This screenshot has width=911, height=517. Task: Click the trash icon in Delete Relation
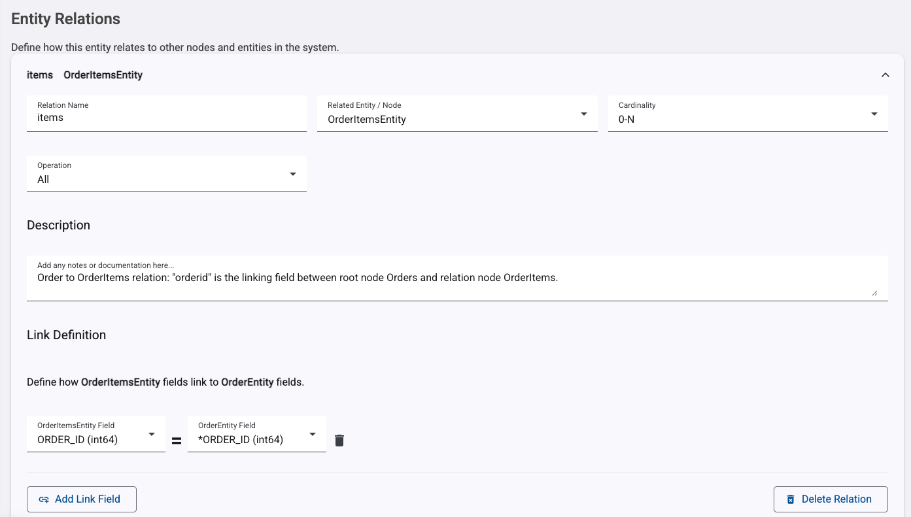click(790, 499)
